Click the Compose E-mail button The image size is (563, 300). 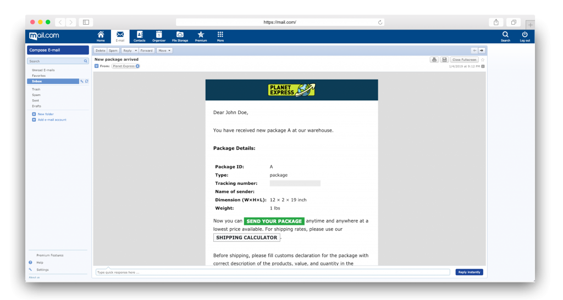pos(58,50)
